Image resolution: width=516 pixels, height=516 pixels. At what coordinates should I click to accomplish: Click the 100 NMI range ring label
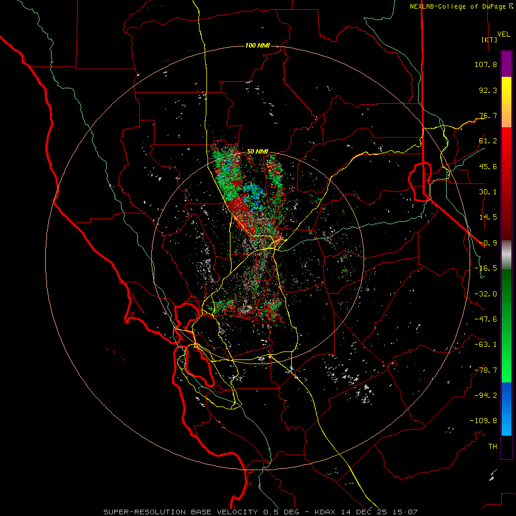pyautogui.click(x=257, y=45)
